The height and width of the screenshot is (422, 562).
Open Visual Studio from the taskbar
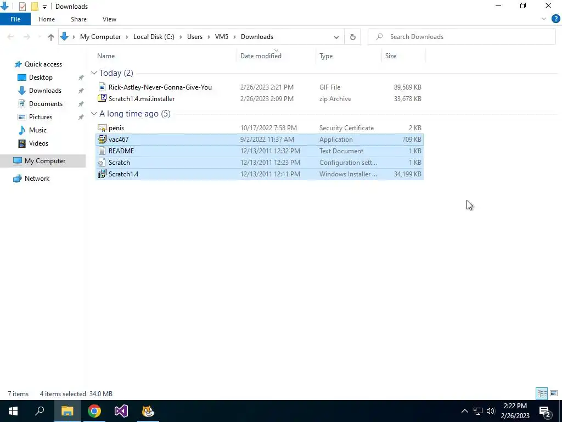tap(121, 411)
